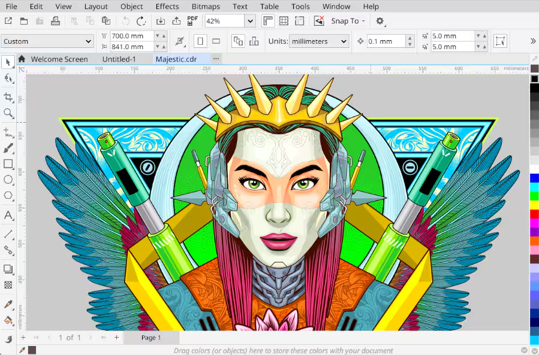Pick the Text tool
Viewport: 539px width, 355px height.
coord(8,214)
